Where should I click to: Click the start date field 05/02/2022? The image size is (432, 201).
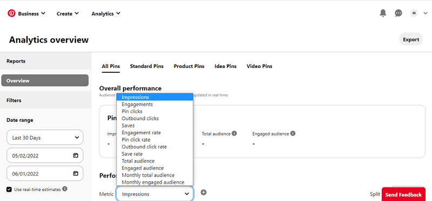pyautogui.click(x=45, y=156)
